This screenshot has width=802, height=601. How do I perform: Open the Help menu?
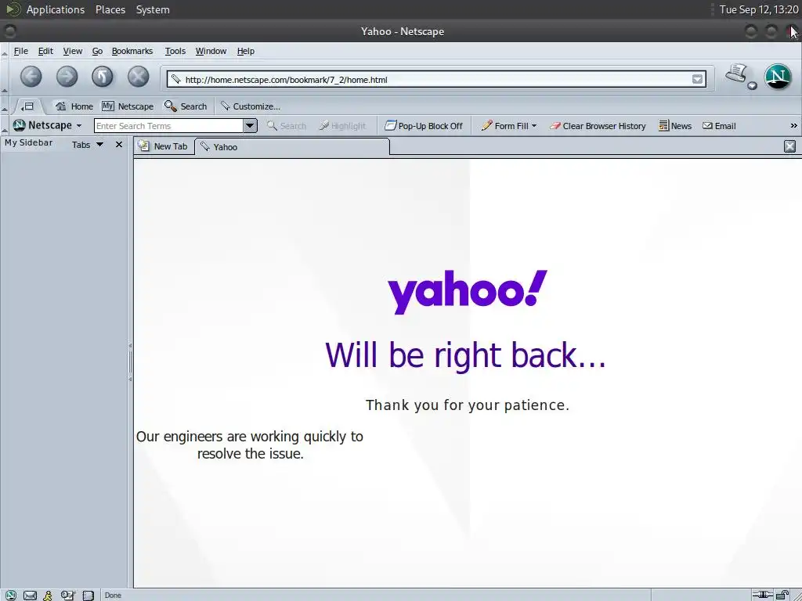click(x=245, y=51)
